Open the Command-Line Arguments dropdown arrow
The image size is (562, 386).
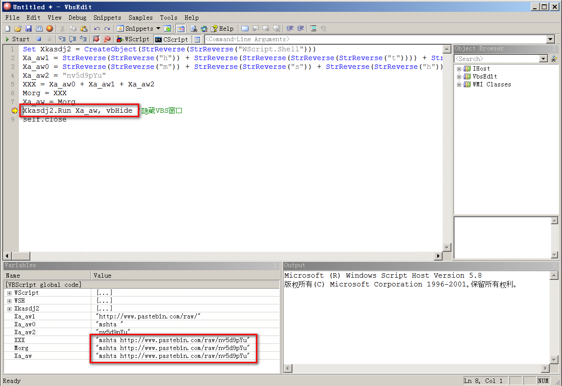[x=551, y=39]
